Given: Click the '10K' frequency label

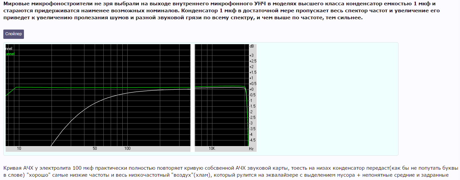Looking at the screenshot, I should pos(212,148).
